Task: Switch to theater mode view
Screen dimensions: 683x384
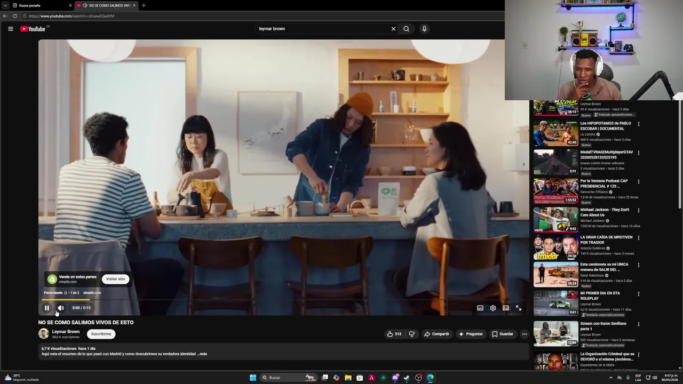Action: pos(506,308)
